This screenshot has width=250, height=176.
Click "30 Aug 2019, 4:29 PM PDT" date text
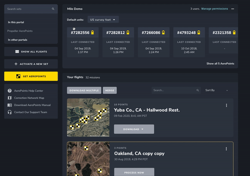click(x=131, y=159)
